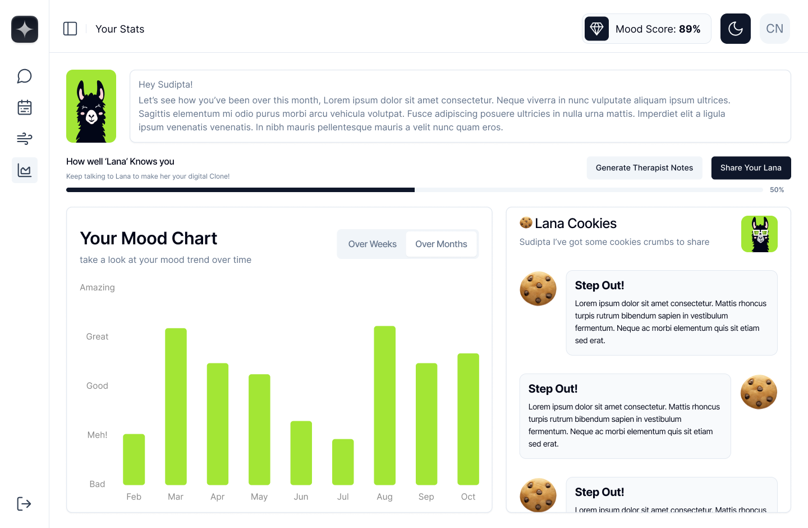Viewport: 808px width, 528px height.
Task: Click the Mood Score 89% badge
Action: click(x=646, y=29)
